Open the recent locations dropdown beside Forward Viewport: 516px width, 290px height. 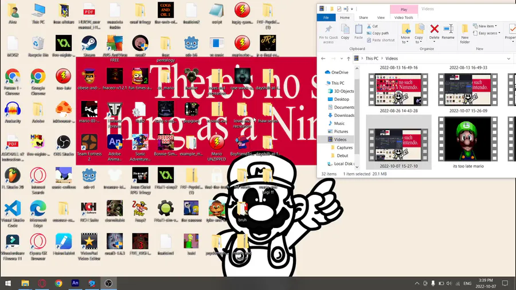click(341, 58)
